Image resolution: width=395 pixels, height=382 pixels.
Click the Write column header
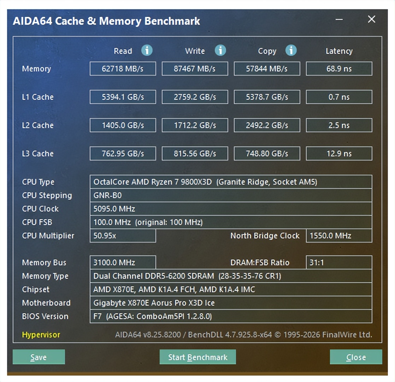click(x=195, y=51)
